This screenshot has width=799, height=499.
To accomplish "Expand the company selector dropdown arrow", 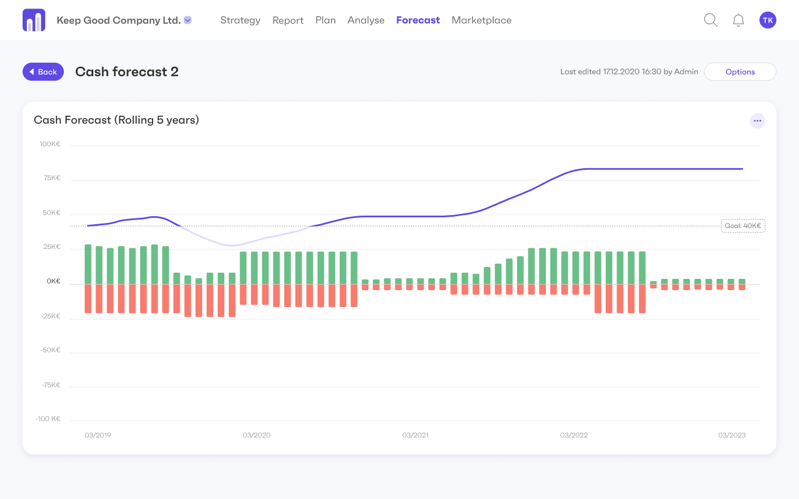I will [188, 20].
